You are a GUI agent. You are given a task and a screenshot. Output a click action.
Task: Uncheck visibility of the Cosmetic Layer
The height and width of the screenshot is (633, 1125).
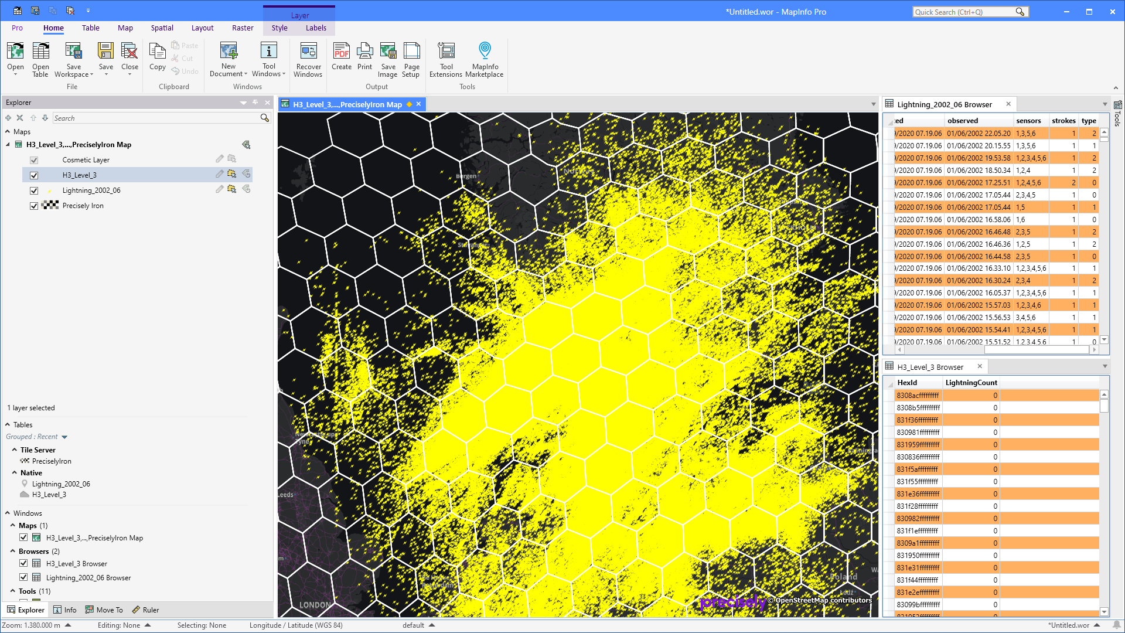coord(34,159)
